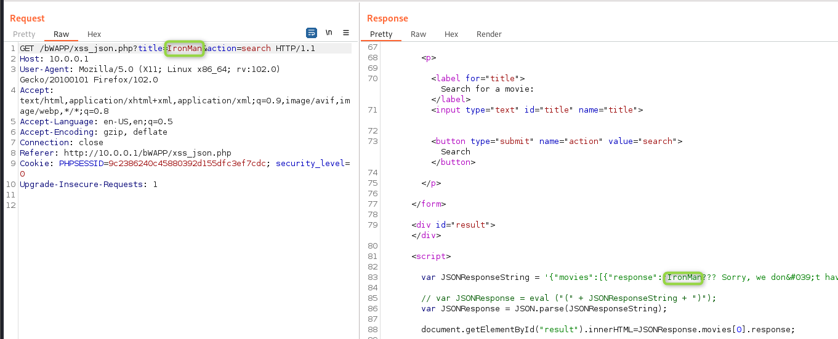Select the Raw tab in Request panel
This screenshot has width=838, height=339.
[62, 34]
